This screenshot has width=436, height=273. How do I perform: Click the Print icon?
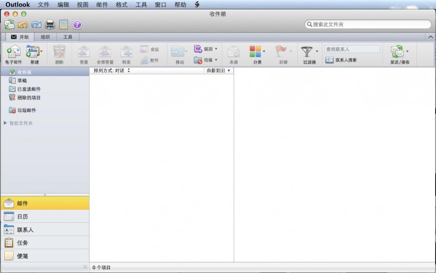pyautogui.click(x=50, y=25)
